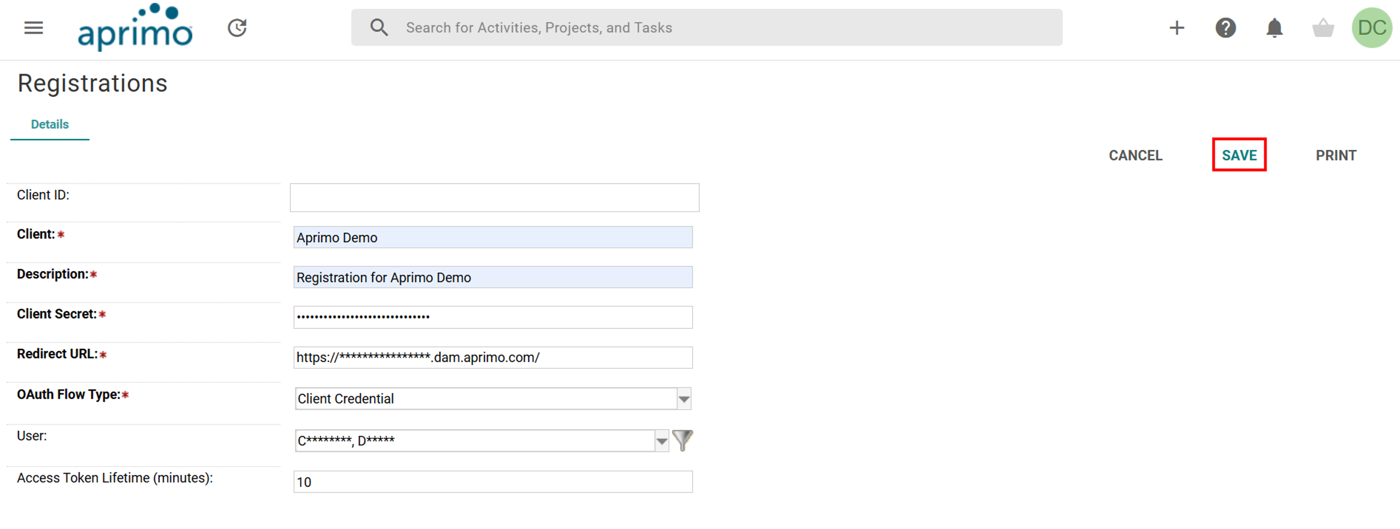The height and width of the screenshot is (529, 1400).
Task: Click the Client field containing Aprimo Demo
Action: pyautogui.click(x=493, y=237)
